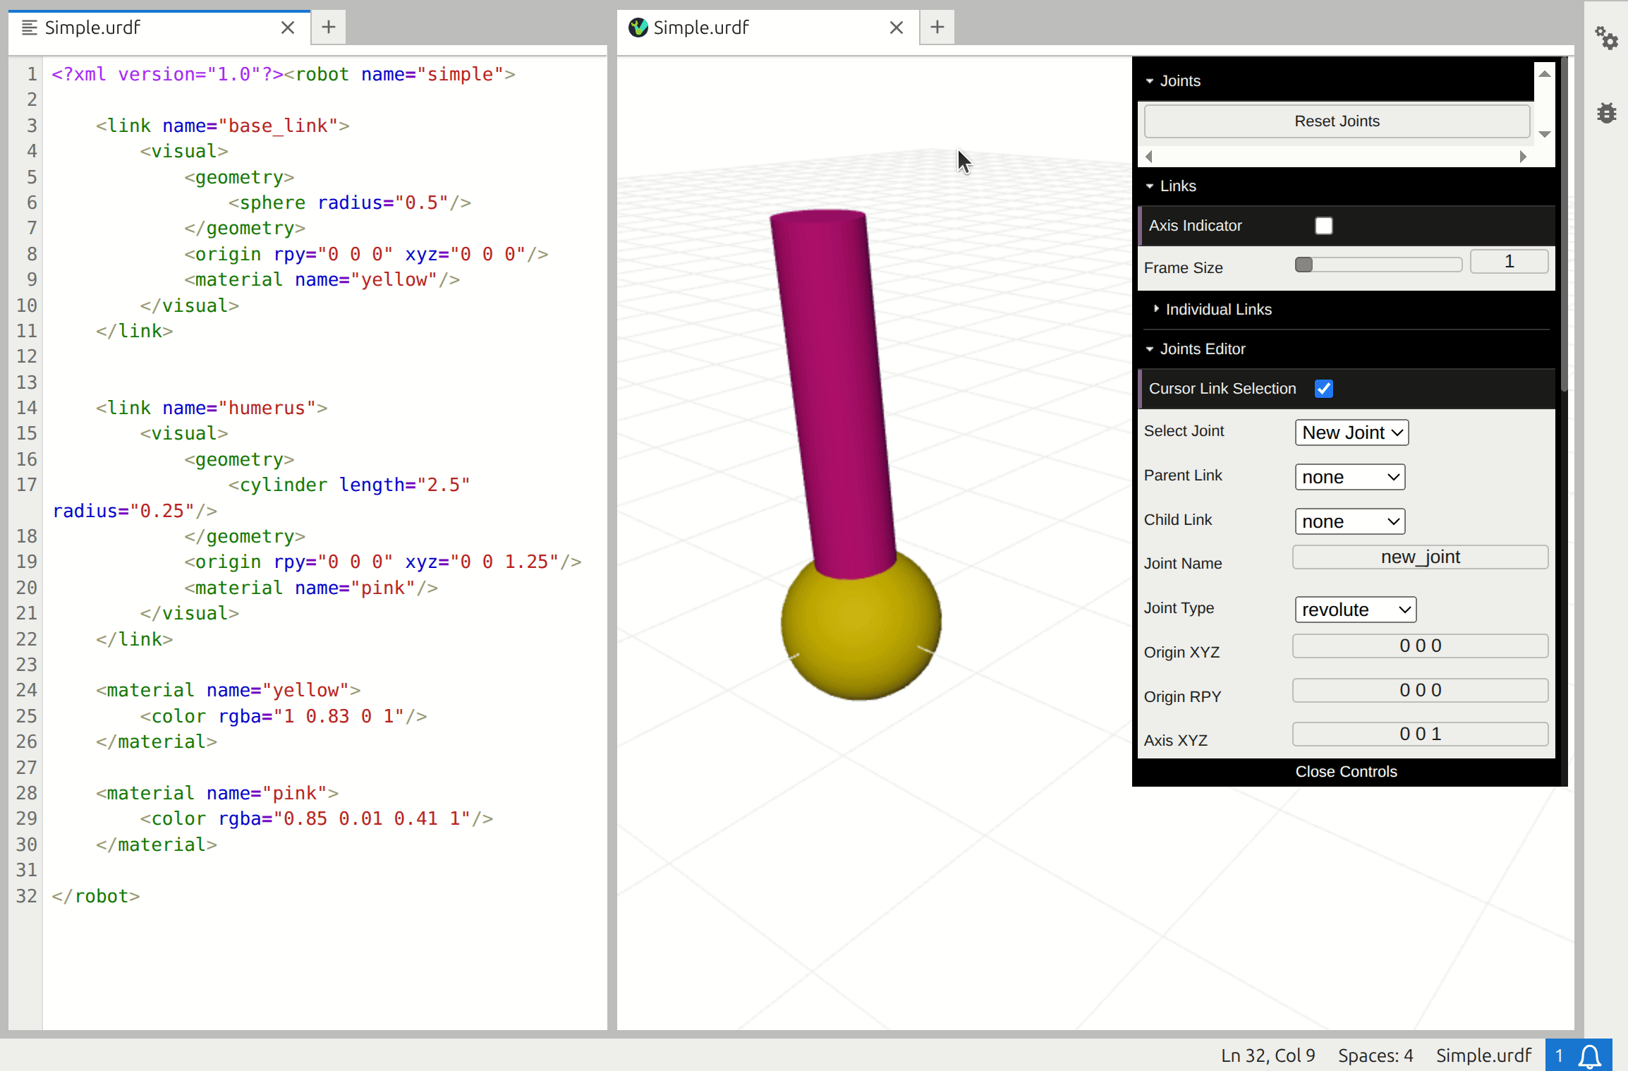Click the Frame Size value field
This screenshot has width=1628, height=1071.
tap(1509, 262)
